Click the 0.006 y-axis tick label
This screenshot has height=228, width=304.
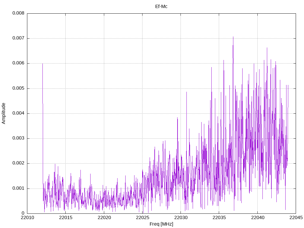click(18, 63)
